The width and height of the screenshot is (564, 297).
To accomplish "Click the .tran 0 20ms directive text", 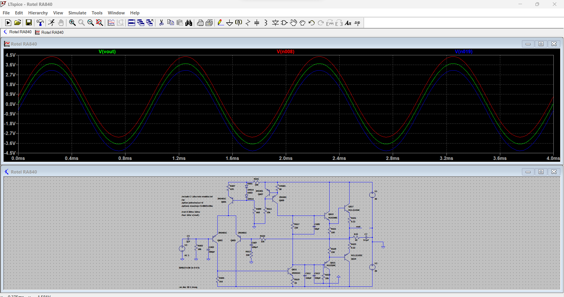I will (191, 212).
